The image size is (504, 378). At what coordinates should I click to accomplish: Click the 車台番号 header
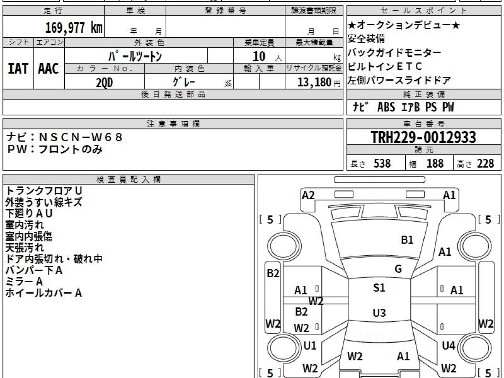424,124
